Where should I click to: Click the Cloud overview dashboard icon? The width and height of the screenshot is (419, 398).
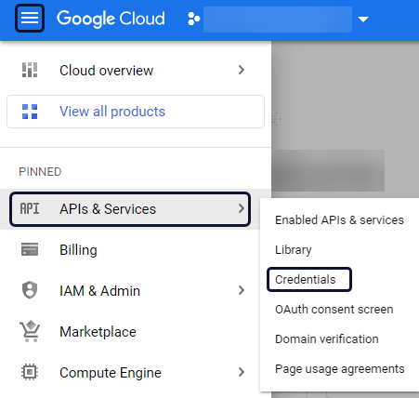[x=30, y=70]
